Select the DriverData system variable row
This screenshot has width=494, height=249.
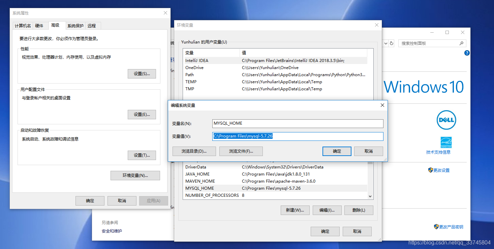pos(275,167)
